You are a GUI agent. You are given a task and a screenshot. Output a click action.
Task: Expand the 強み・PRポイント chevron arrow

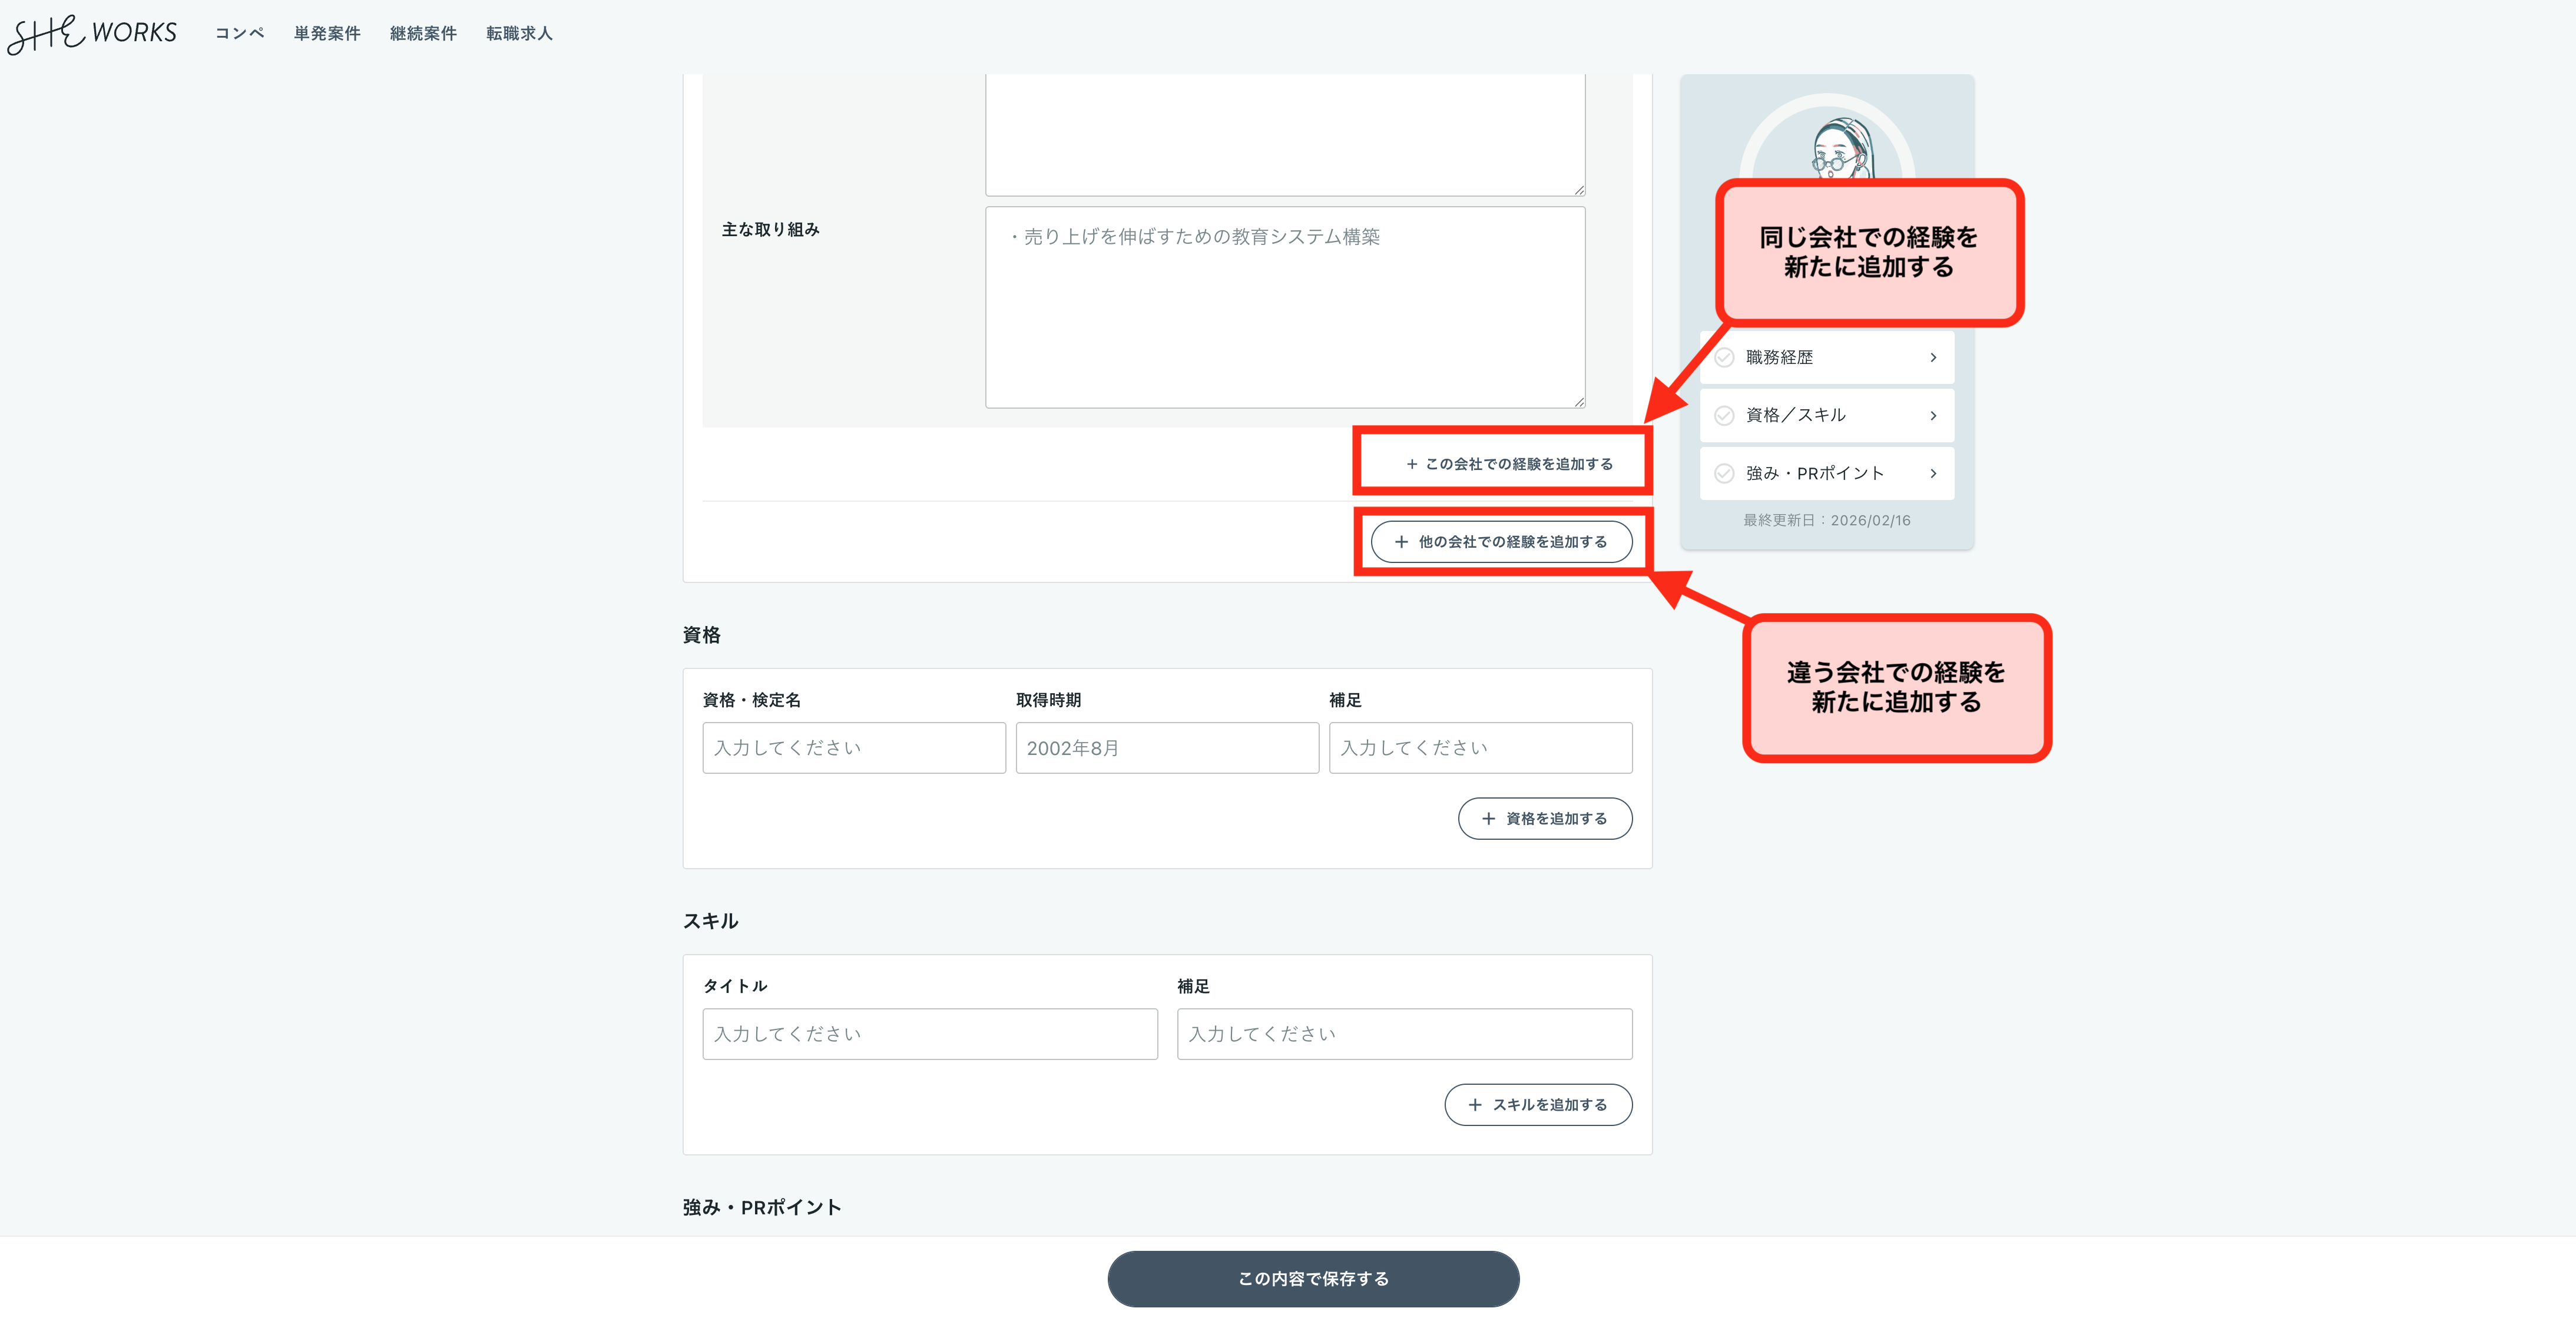click(1932, 473)
